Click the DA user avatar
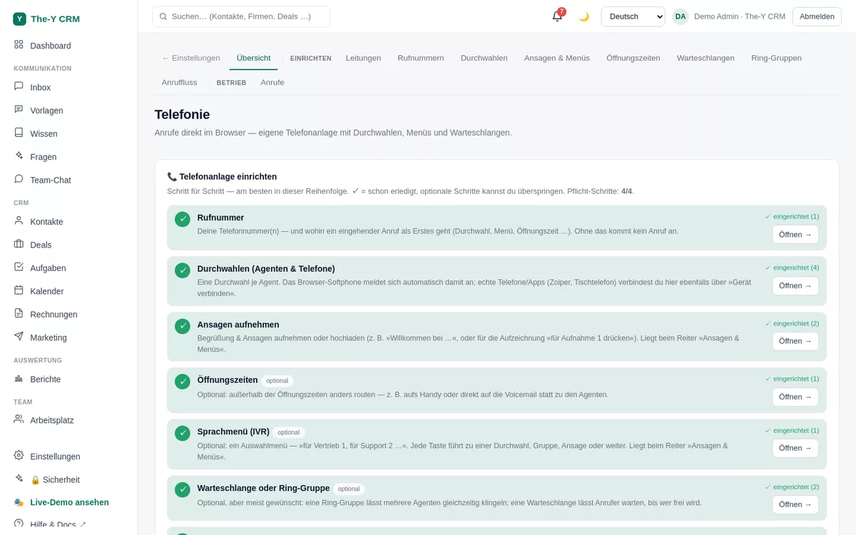This screenshot has height=535, width=856. pyautogui.click(x=681, y=16)
